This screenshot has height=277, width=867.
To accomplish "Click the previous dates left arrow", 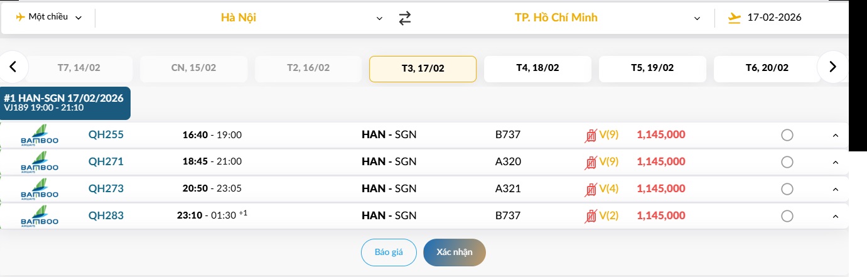I will point(14,67).
